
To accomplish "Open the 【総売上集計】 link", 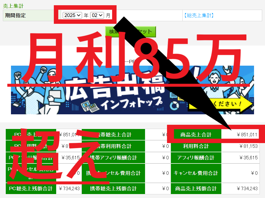I will [199, 15].
